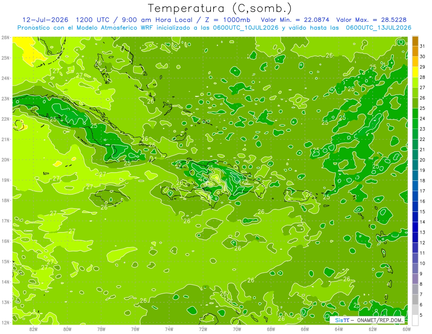
Task: Click the '13N' latitude axis label
Action: (5, 302)
